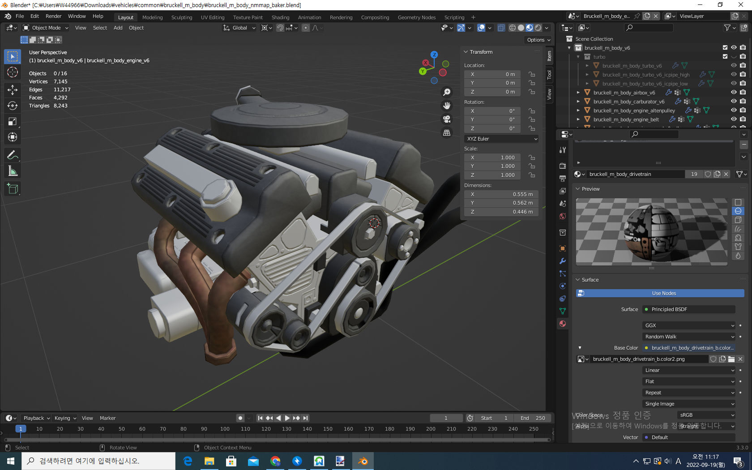Screen dimensions: 752x470
Task: Open the Object Mode dropdown
Action: [46, 28]
